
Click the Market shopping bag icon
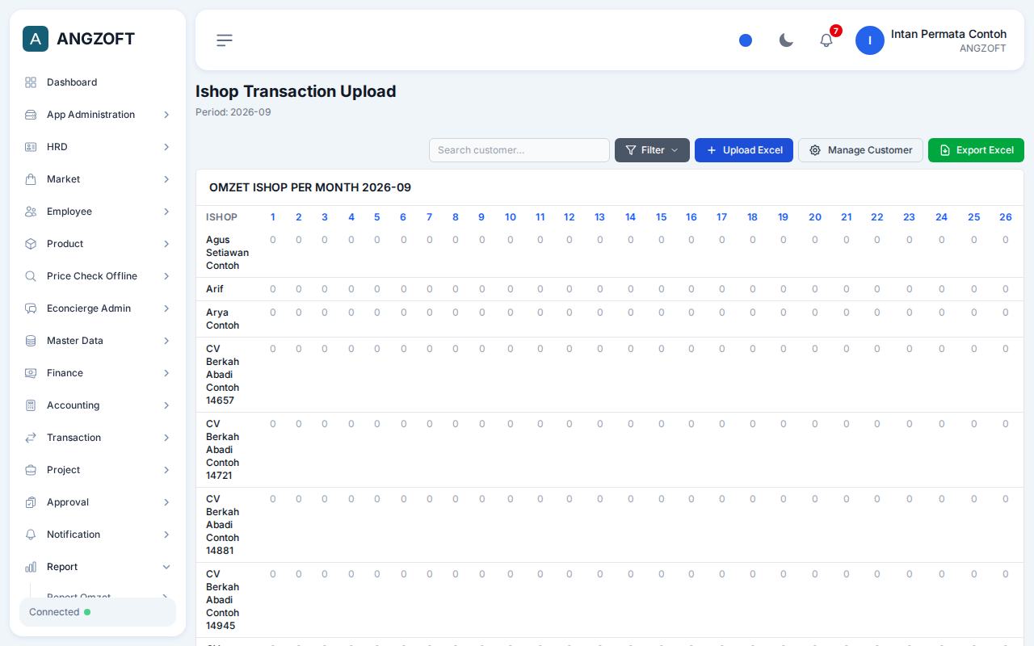click(31, 179)
